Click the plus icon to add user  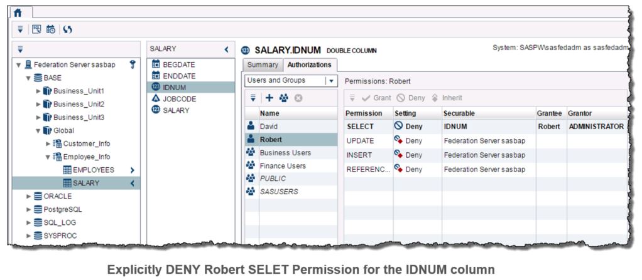point(267,98)
